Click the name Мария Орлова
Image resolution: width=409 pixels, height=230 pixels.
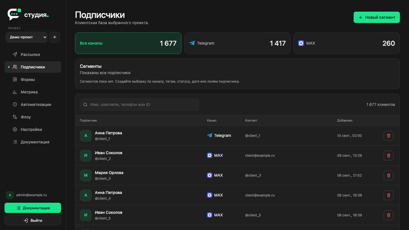pos(109,173)
